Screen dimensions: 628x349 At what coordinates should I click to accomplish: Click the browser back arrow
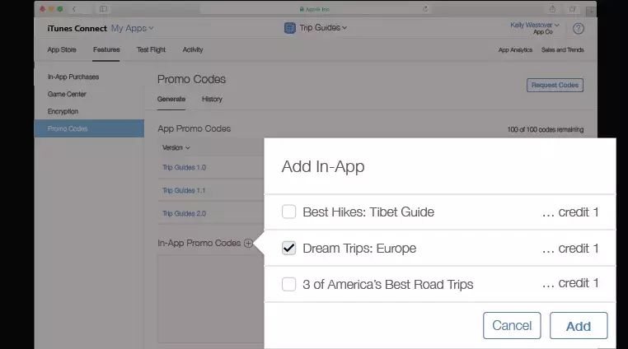point(73,9)
